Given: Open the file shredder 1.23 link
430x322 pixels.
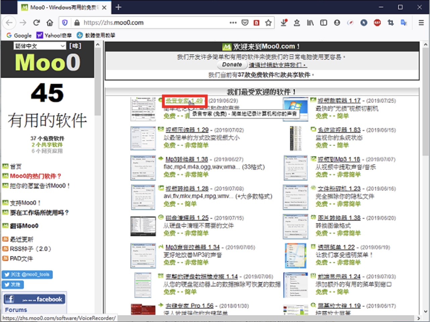Looking at the screenshot, I should tap(339, 189).
